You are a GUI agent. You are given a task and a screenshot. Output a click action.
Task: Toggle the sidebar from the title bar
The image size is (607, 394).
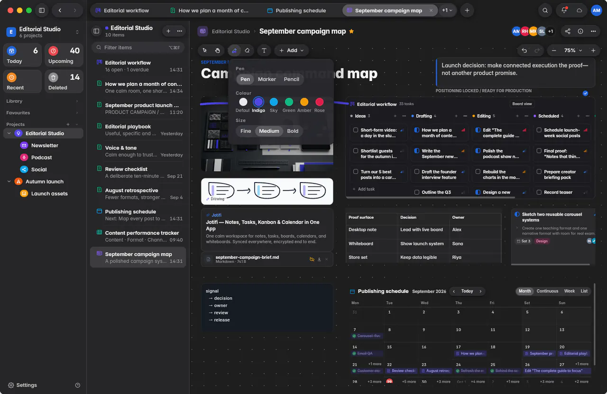42,10
